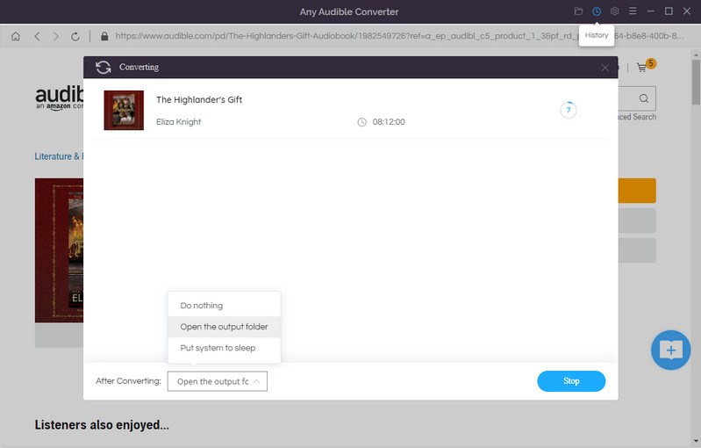701x448 pixels.
Task: Open the Settings gear icon
Action: pos(615,11)
